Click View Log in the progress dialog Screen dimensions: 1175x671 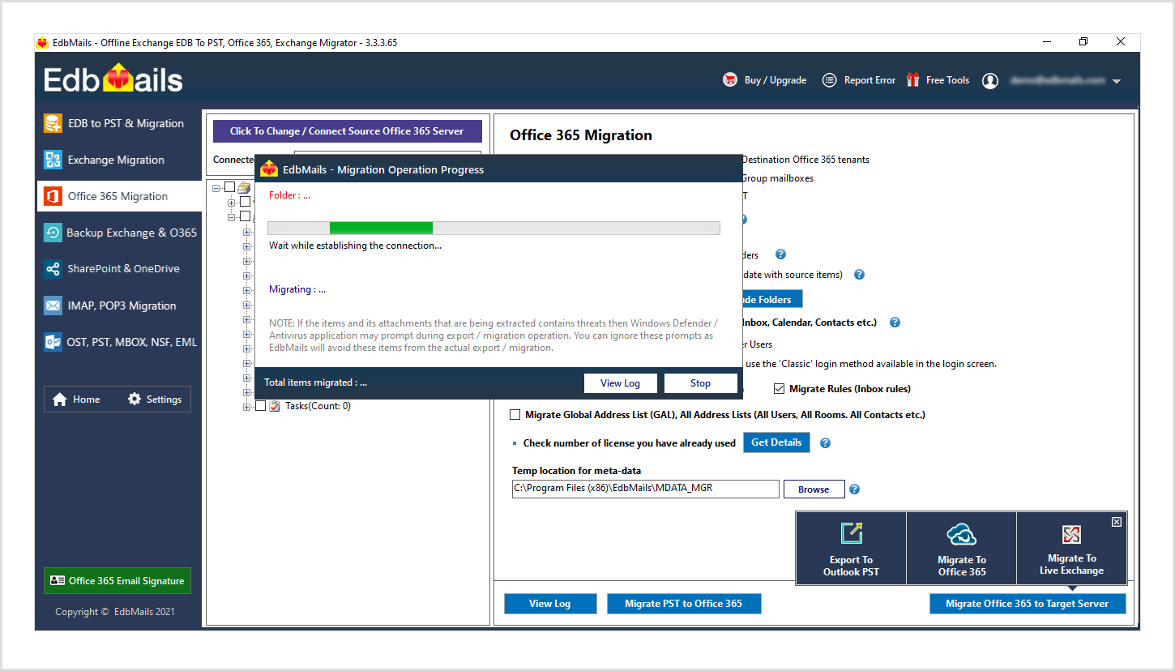click(620, 383)
